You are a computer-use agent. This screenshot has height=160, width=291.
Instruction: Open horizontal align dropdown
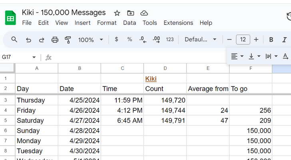pyautogui.click(x=237, y=56)
